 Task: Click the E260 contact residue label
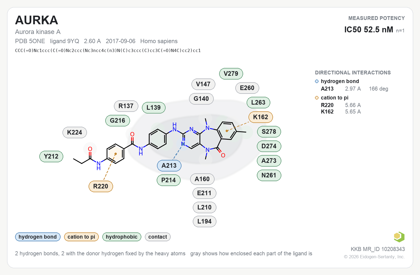click(x=247, y=88)
